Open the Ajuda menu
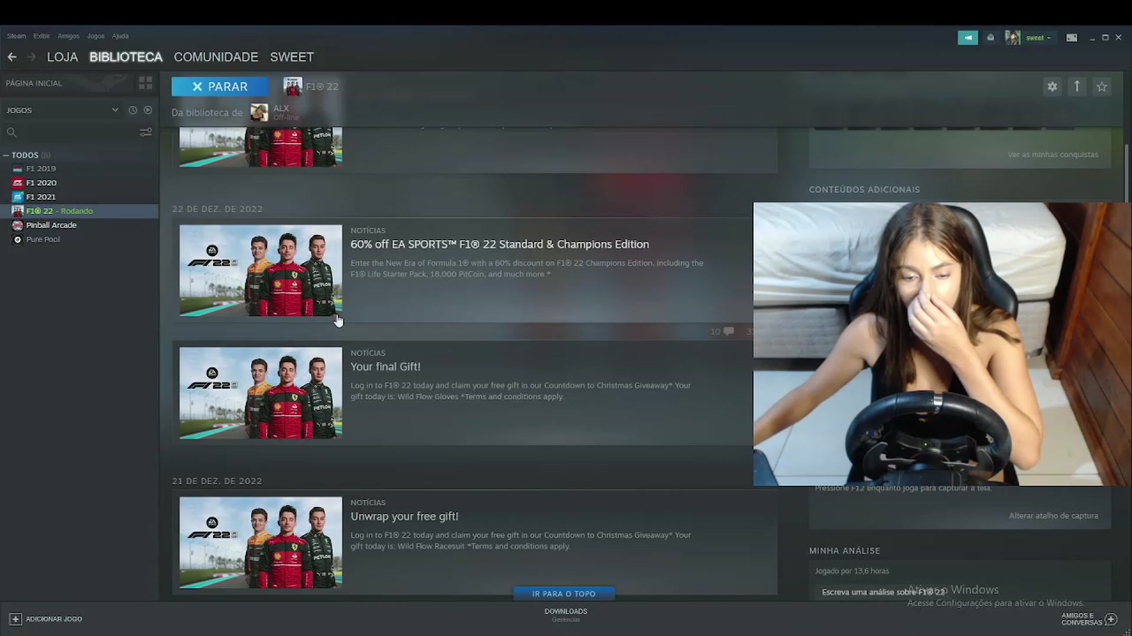1132x636 pixels. (120, 36)
